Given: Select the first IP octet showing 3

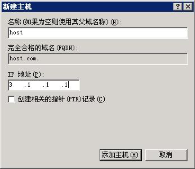Looking at the screenshot, I should (x=15, y=85).
